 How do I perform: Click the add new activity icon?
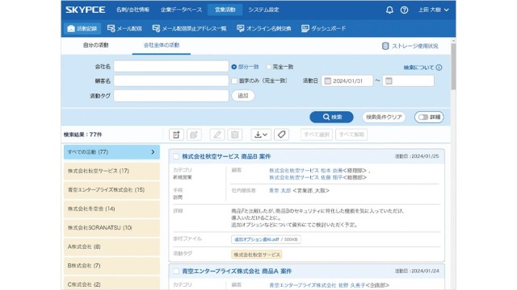[x=176, y=135]
